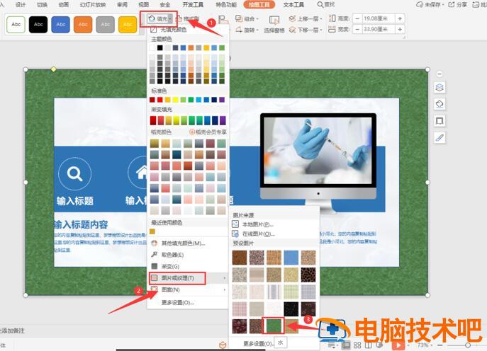This screenshot has height=351, width=487.
Task: Switch to the 设计 design tab
Action: pyautogui.click(x=21, y=5)
